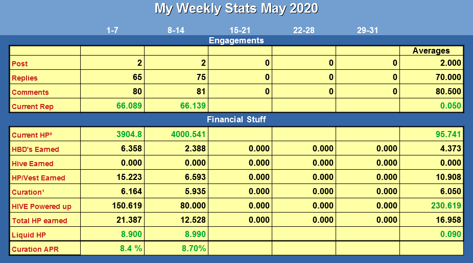
Task: Click the Total HP earned average '16.958'
Action: tap(448, 220)
